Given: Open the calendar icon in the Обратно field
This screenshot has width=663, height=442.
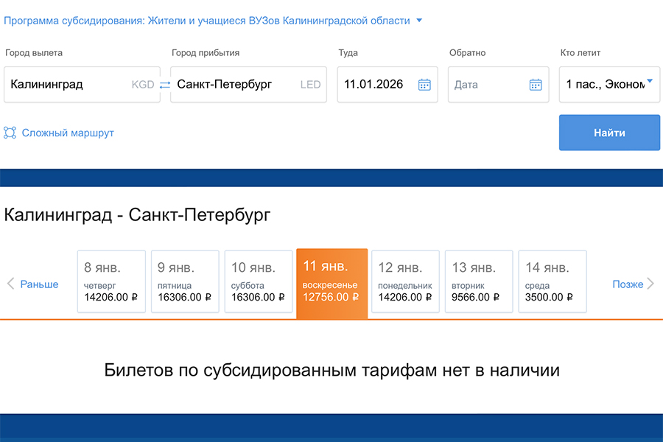Looking at the screenshot, I should pyautogui.click(x=536, y=84).
